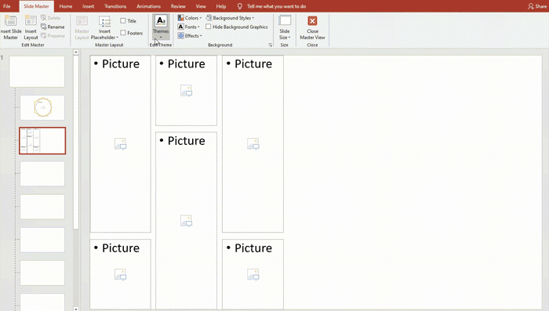Toggle the Footers checkbox
Viewport: 549px width, 311px height.
(123, 33)
